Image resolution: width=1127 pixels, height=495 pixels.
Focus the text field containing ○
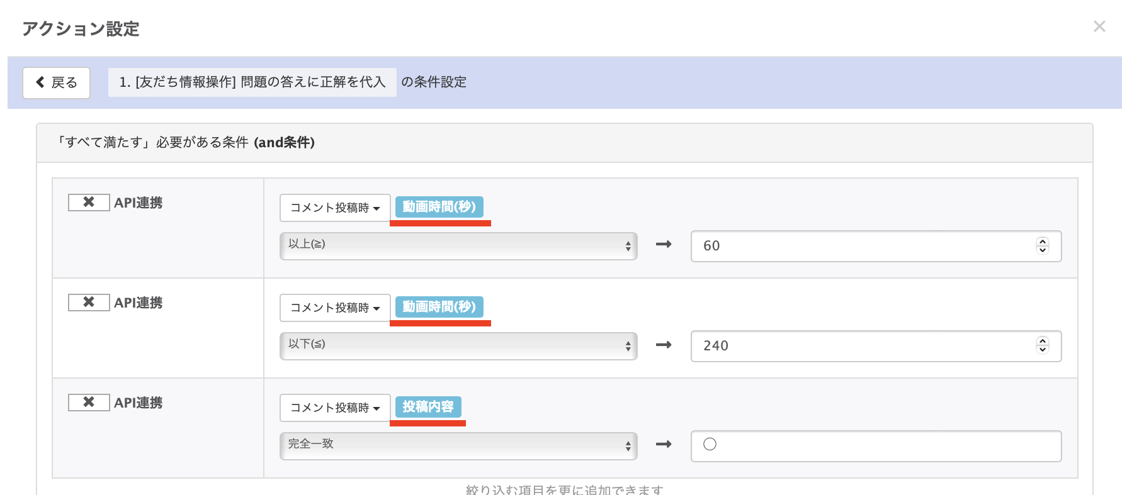pos(876,446)
